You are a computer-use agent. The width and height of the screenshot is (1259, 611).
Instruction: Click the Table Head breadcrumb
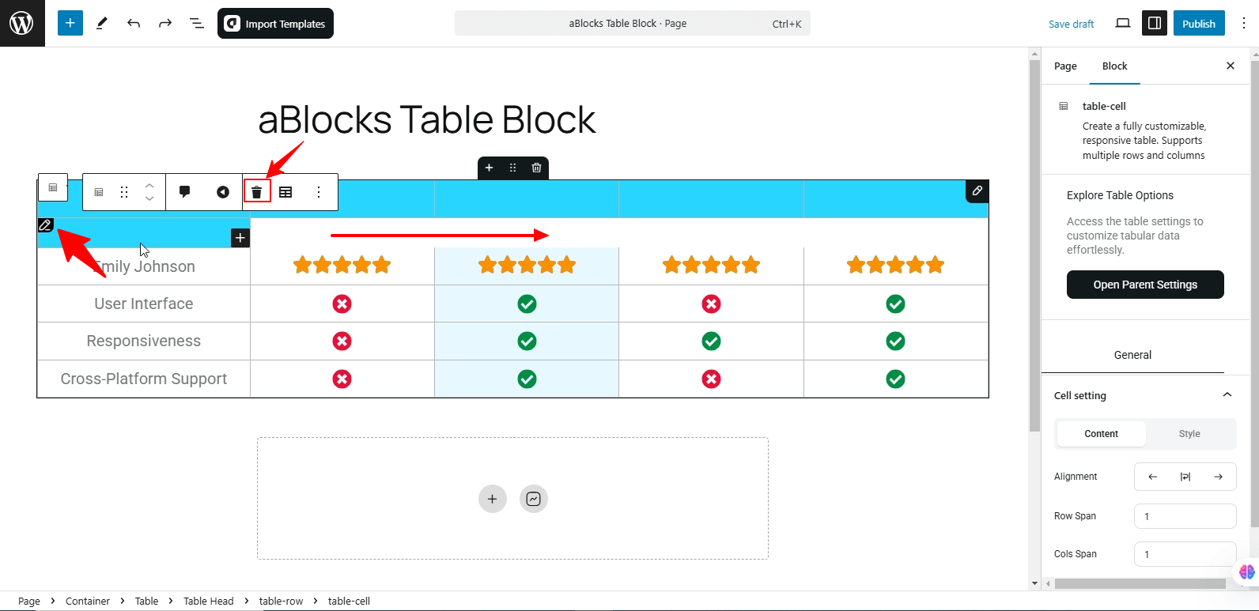[x=209, y=601]
